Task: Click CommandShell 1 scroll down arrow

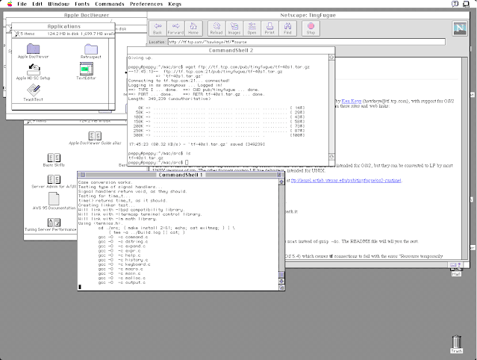Action: [281, 281]
